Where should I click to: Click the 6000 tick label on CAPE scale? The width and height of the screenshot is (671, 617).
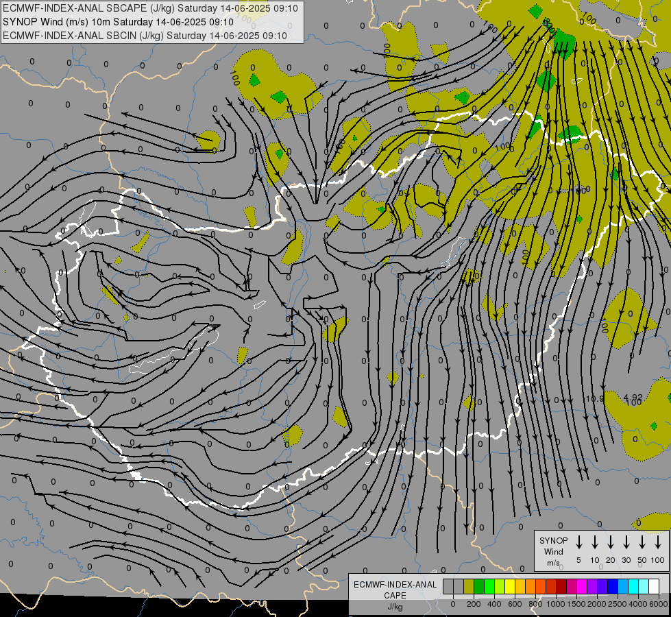pos(659,604)
